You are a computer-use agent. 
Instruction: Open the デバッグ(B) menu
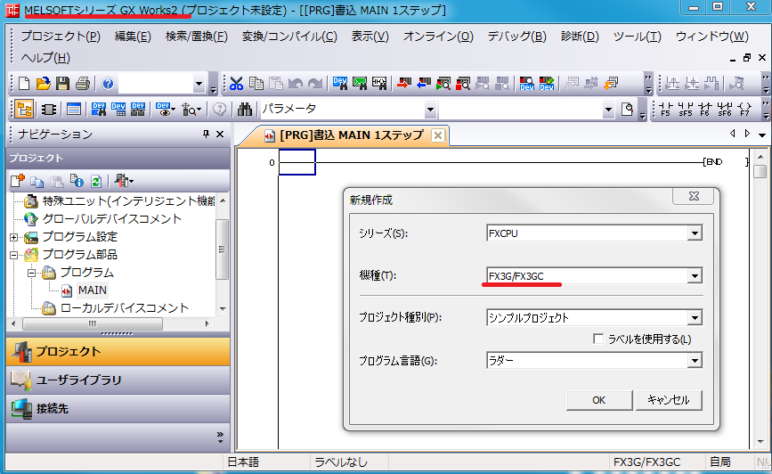[x=517, y=37]
